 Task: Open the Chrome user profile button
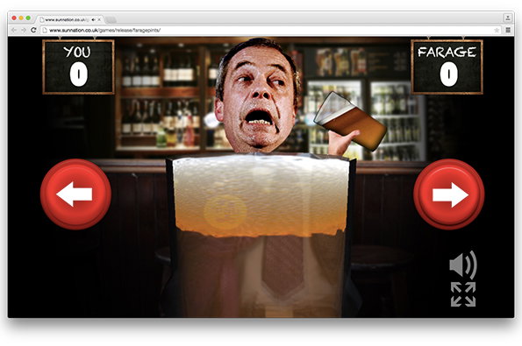(x=508, y=18)
